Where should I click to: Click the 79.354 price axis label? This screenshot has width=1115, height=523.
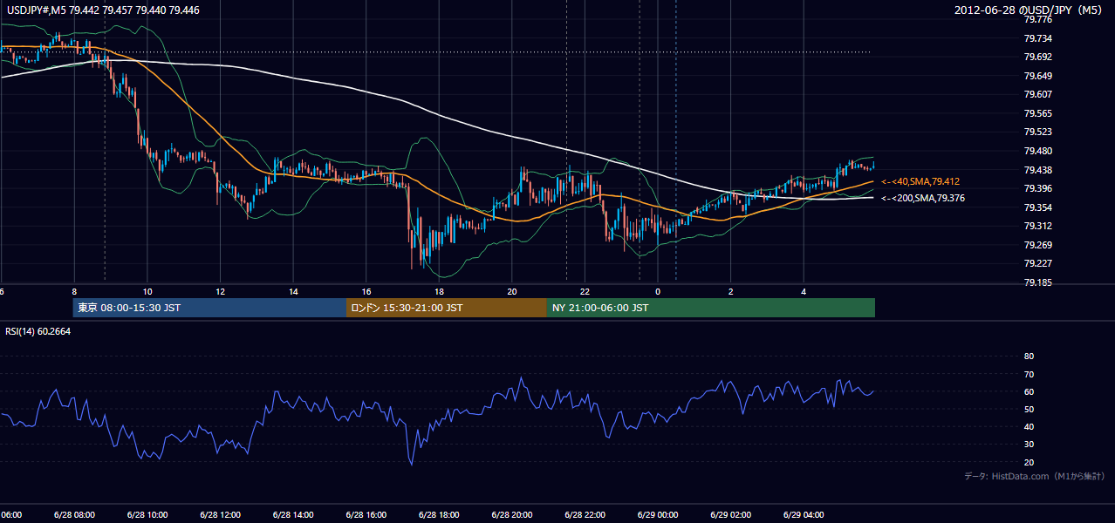click(x=1036, y=207)
